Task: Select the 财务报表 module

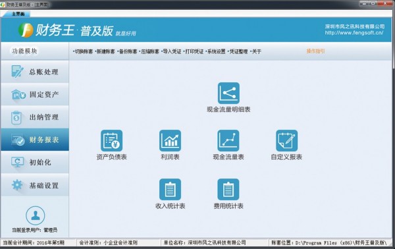Action: point(35,140)
